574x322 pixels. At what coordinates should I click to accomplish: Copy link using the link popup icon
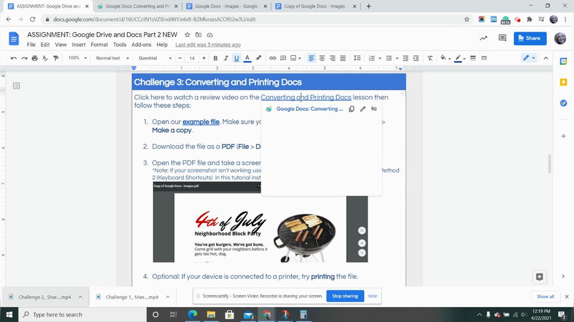[352, 109]
